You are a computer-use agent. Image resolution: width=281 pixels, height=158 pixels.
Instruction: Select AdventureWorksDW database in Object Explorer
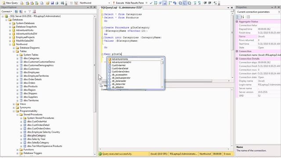tap(26, 34)
